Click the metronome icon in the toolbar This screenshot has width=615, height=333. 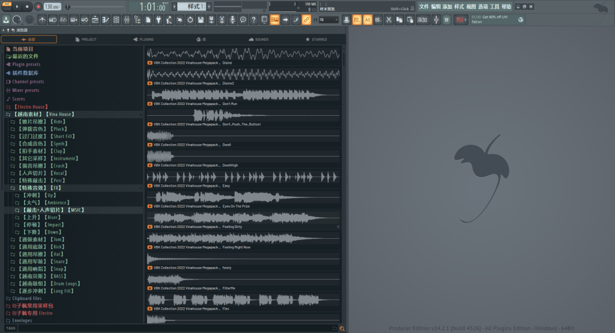43,20
